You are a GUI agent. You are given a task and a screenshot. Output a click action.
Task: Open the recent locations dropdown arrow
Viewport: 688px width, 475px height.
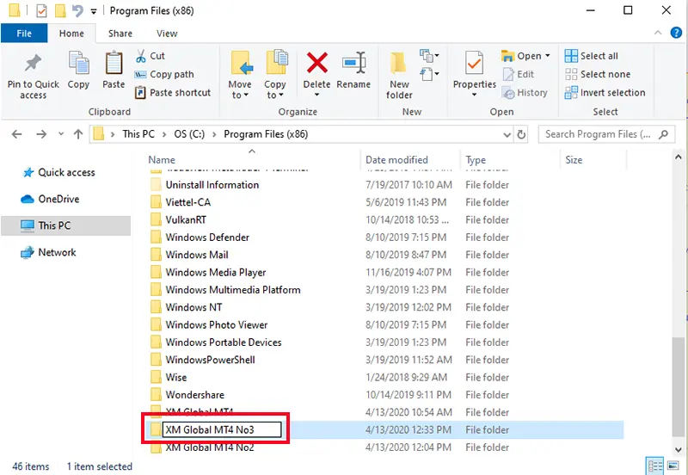tap(61, 134)
